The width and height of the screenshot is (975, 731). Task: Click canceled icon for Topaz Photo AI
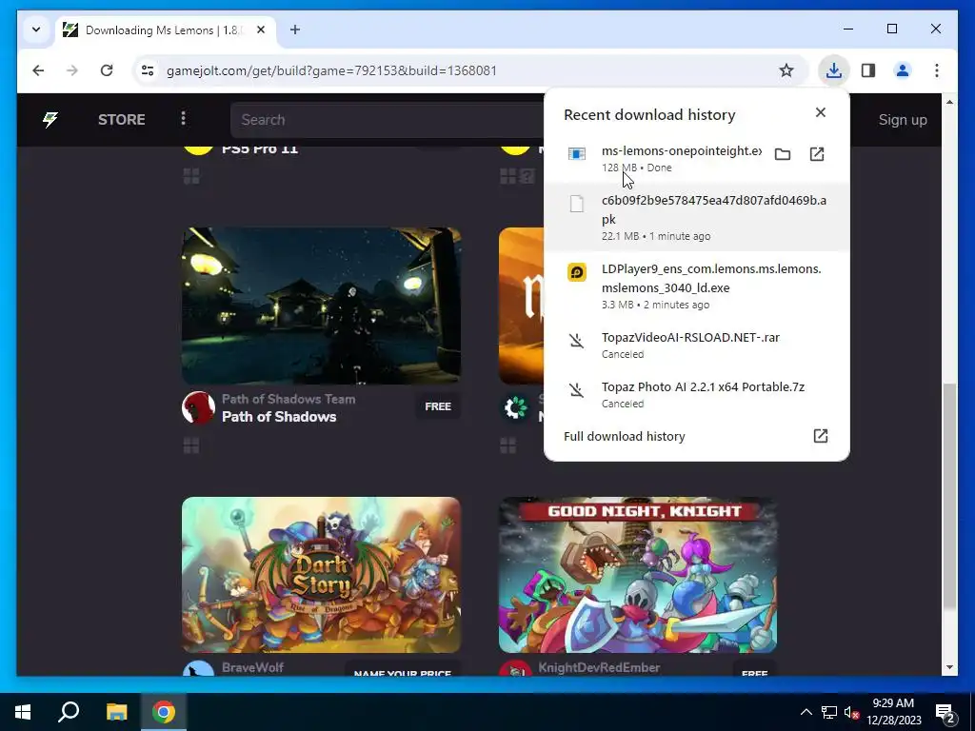click(576, 390)
